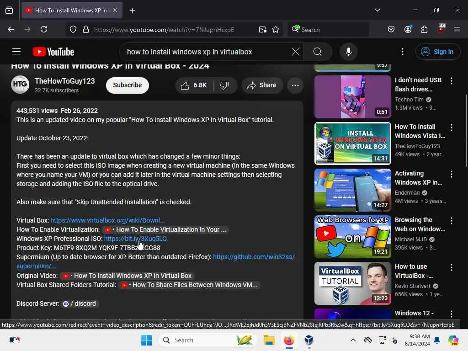Open options for Activating Windows XP video
The height and width of the screenshot is (351, 468).
(452, 174)
